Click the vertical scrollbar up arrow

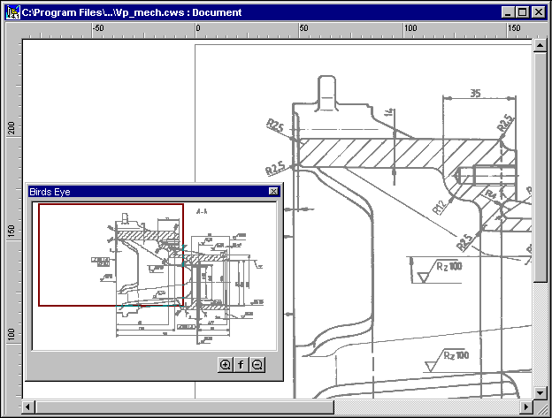(540, 45)
